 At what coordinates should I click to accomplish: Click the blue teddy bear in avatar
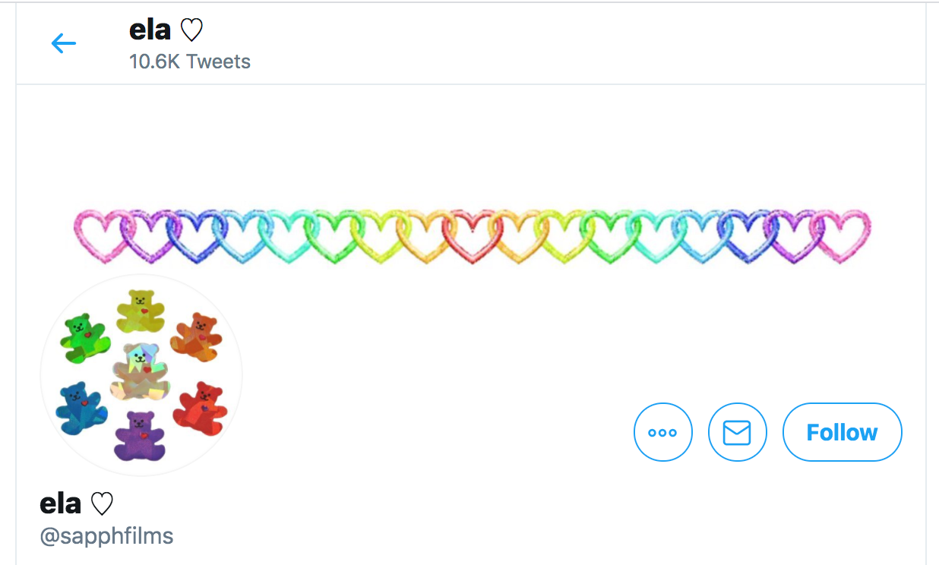tap(81, 408)
